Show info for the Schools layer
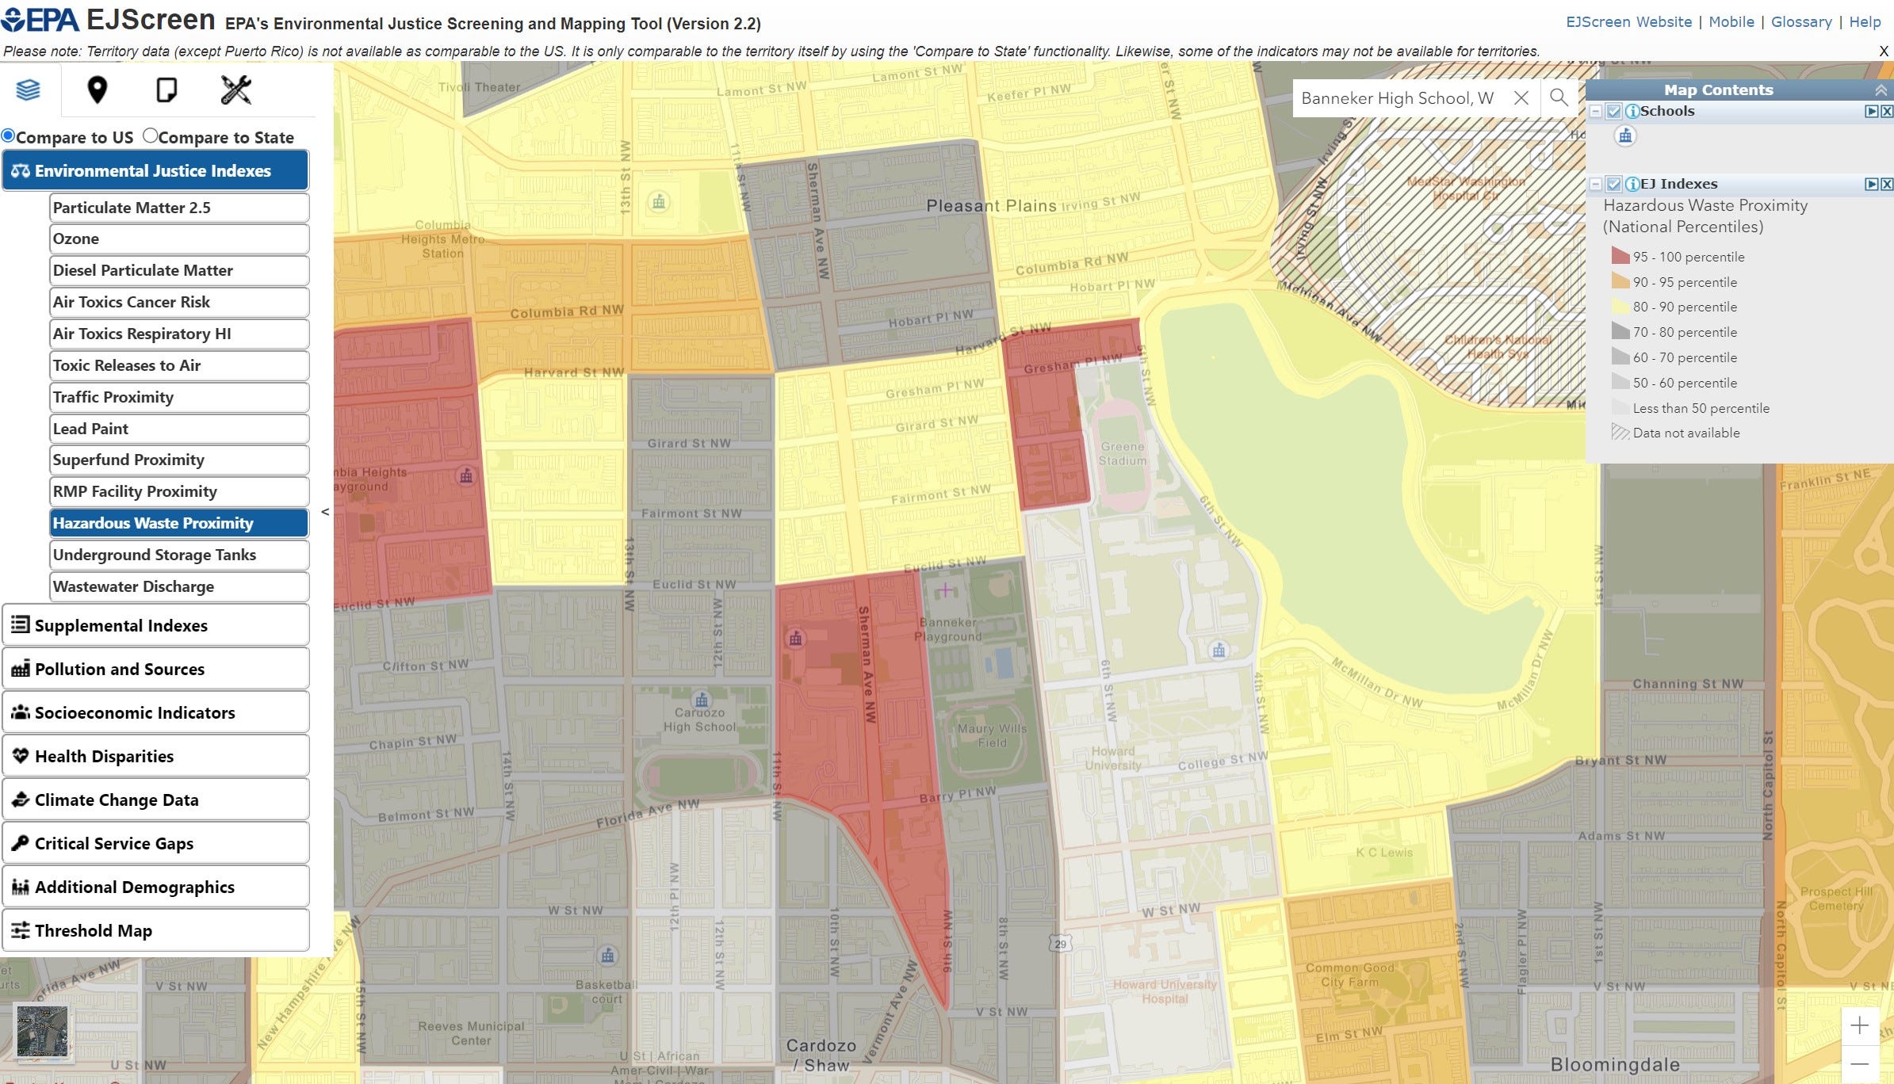The width and height of the screenshot is (1894, 1084). point(1632,111)
